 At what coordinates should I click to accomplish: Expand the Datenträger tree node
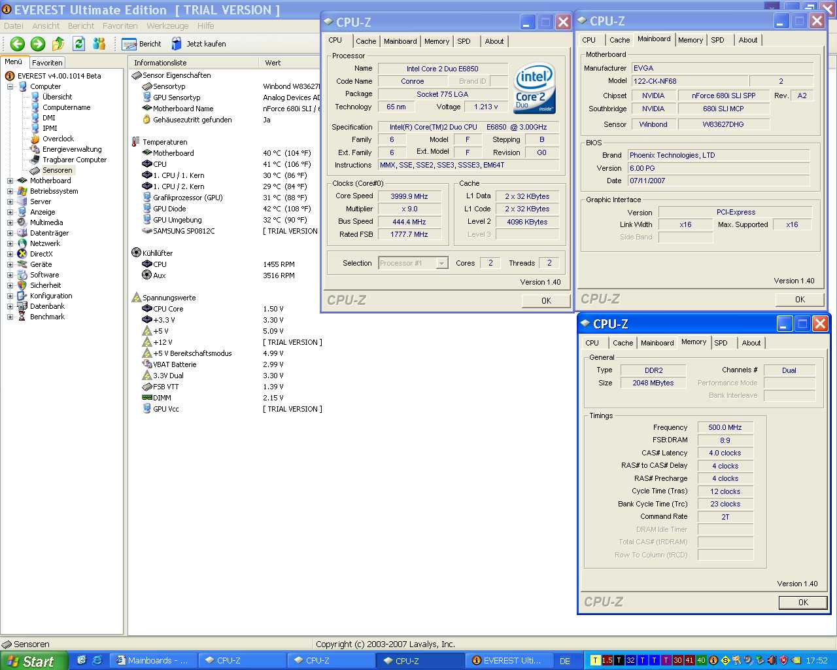(x=10, y=233)
